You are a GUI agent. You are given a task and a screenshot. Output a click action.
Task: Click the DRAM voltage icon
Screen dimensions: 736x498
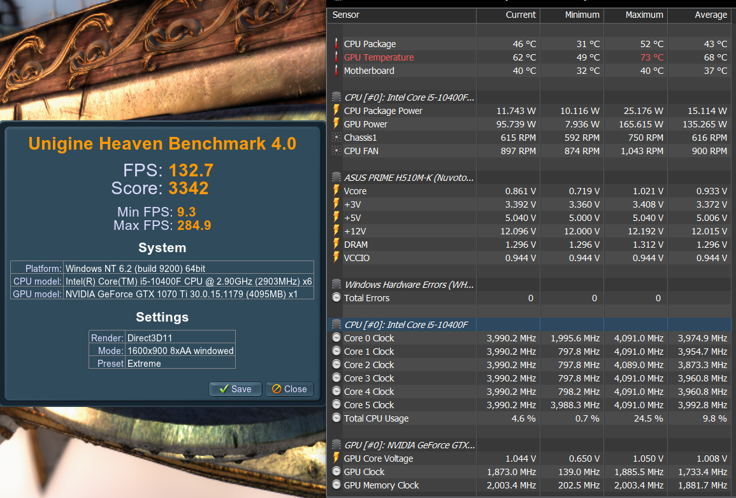click(336, 245)
